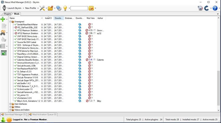Open the folder shortcuts icon
The image size is (221, 123).
[x=50, y=8]
